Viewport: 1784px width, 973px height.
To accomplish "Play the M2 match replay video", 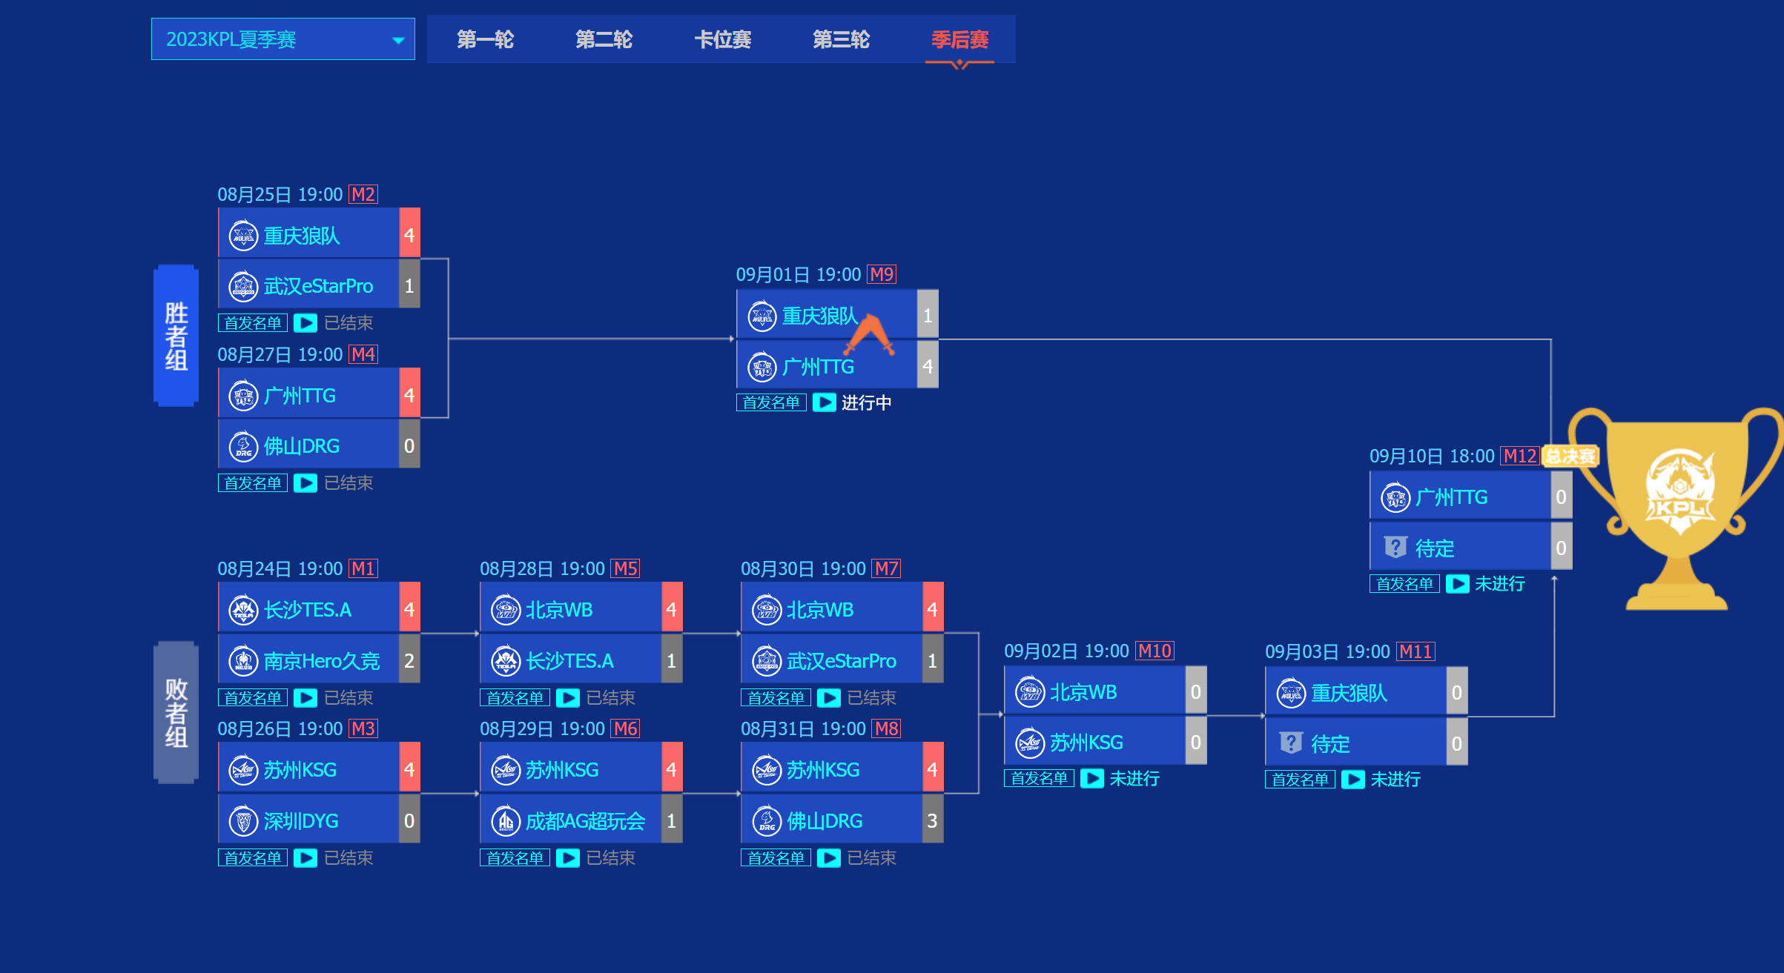I will tap(305, 323).
